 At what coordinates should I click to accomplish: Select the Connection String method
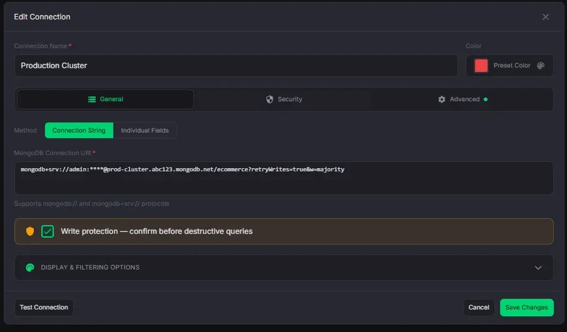(x=79, y=131)
